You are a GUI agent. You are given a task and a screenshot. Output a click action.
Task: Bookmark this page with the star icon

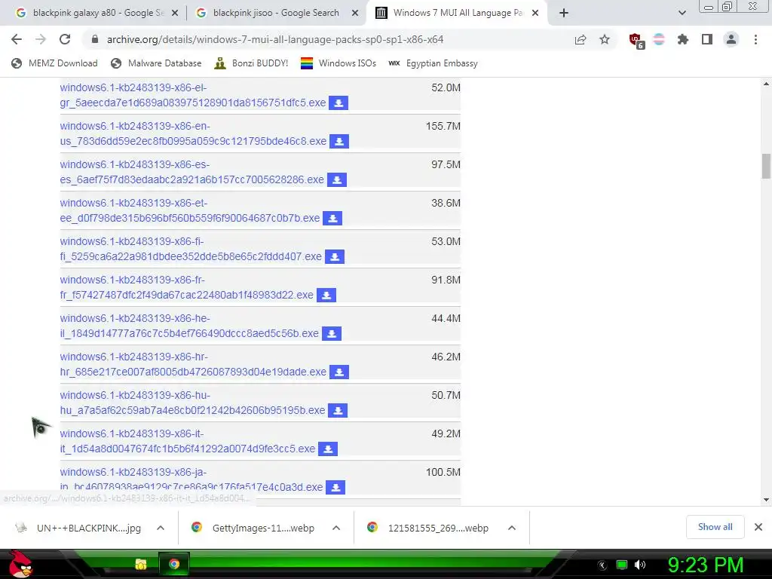click(605, 39)
